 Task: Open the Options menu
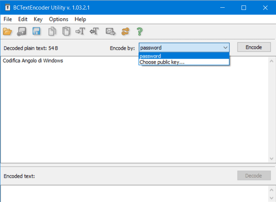point(59,19)
